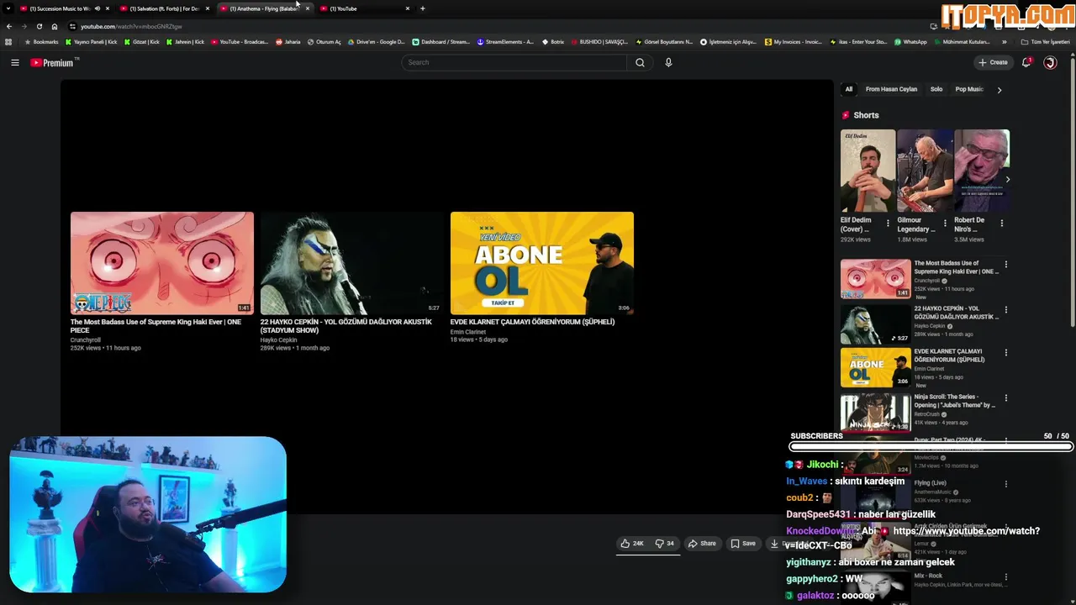
Task: Open options for sidebar Supreme King Haki video
Action: pos(1005,265)
